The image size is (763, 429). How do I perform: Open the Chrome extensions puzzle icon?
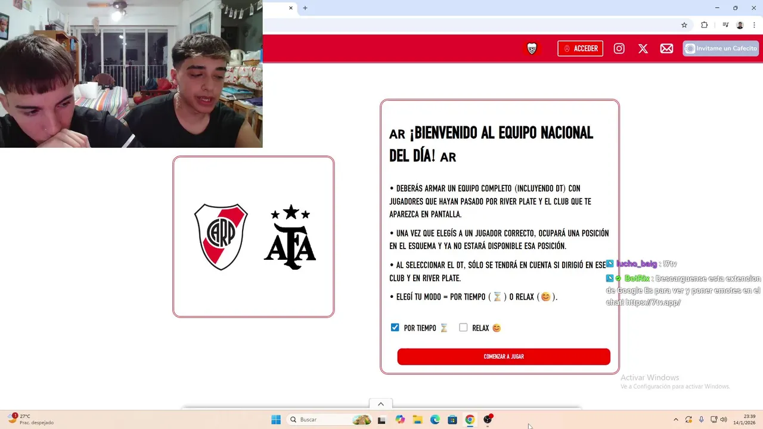704,25
